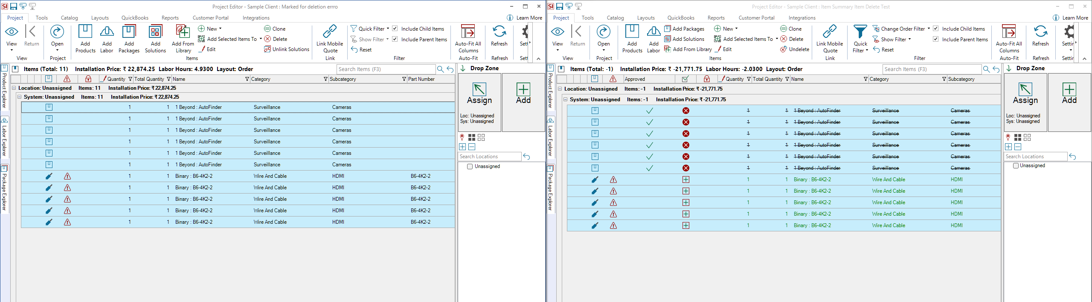Open Customer Portal tab in right window

click(x=756, y=18)
